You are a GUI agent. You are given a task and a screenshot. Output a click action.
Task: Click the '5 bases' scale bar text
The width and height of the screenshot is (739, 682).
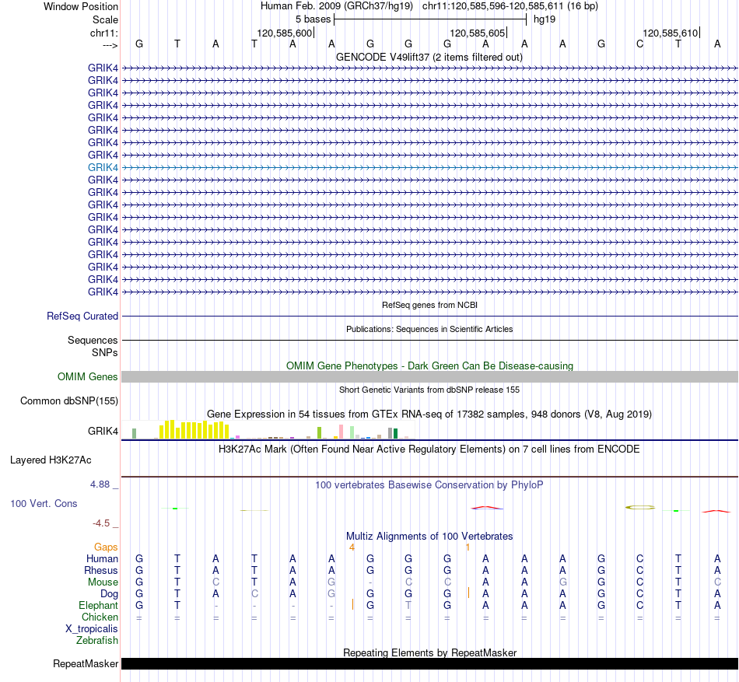point(313,19)
